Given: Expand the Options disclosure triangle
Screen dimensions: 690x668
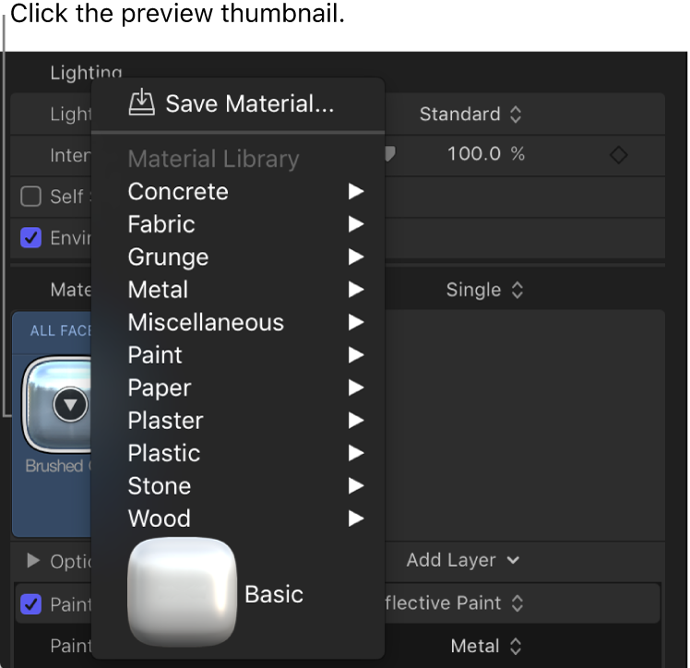Looking at the screenshot, I should pos(34,560).
